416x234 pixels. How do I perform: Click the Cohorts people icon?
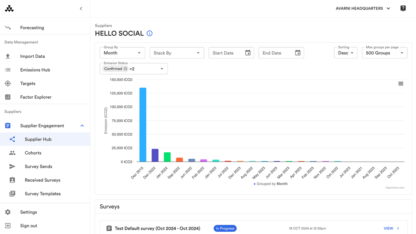tap(12, 153)
